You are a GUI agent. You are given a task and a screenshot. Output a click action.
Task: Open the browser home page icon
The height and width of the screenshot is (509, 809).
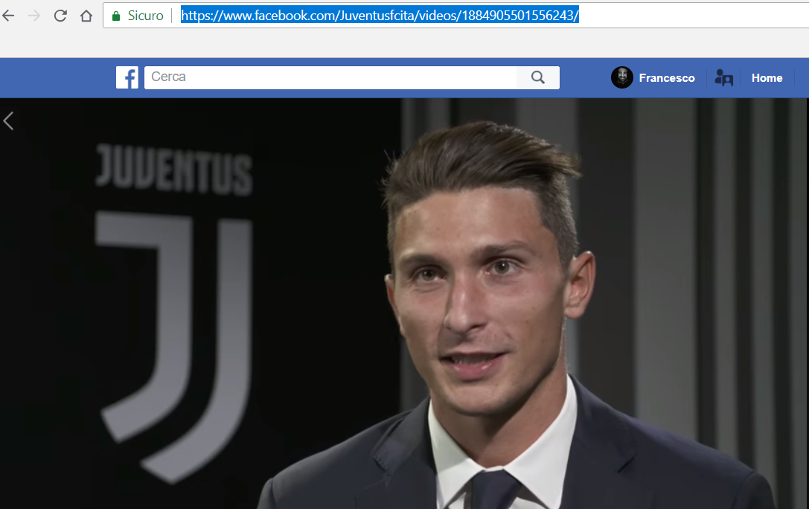[86, 16]
